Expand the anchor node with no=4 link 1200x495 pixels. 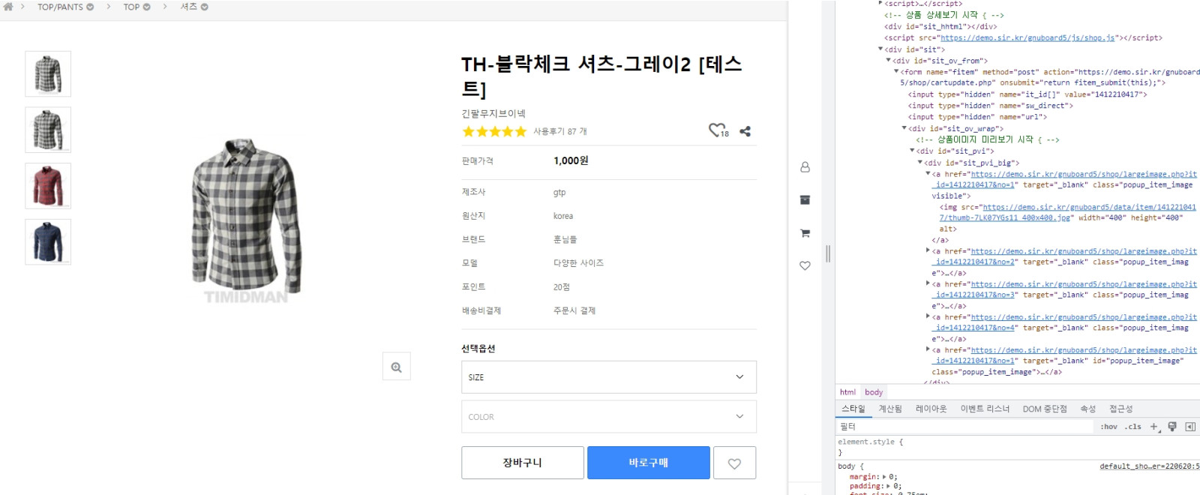(x=928, y=316)
